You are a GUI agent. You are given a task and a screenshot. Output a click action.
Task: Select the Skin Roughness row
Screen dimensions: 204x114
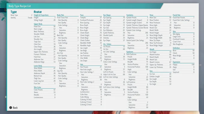pyautogui.click(x=184, y=44)
